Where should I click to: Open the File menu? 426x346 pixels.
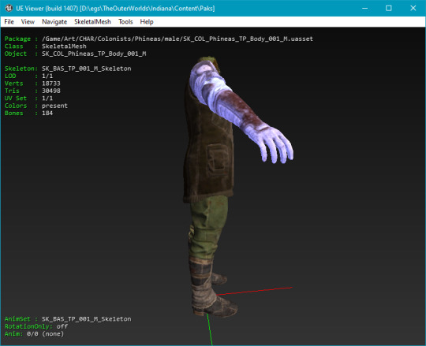[9, 22]
